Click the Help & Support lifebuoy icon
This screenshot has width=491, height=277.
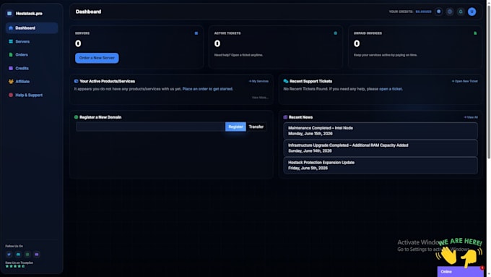[x=11, y=95]
